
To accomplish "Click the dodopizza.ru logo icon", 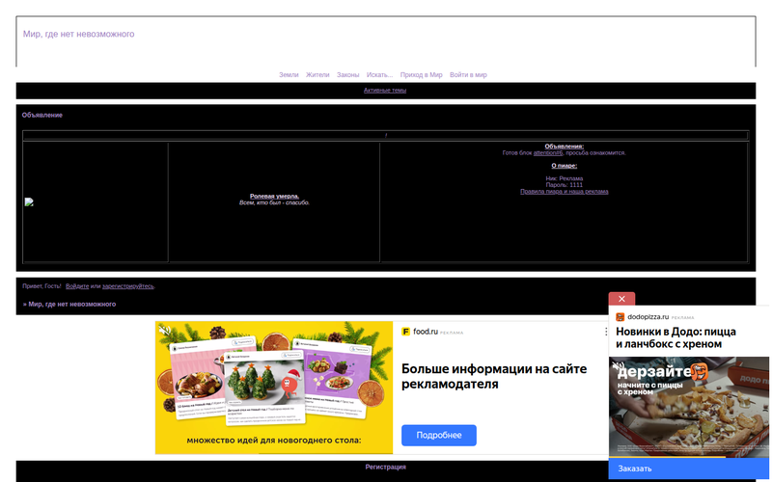I will pyautogui.click(x=620, y=316).
